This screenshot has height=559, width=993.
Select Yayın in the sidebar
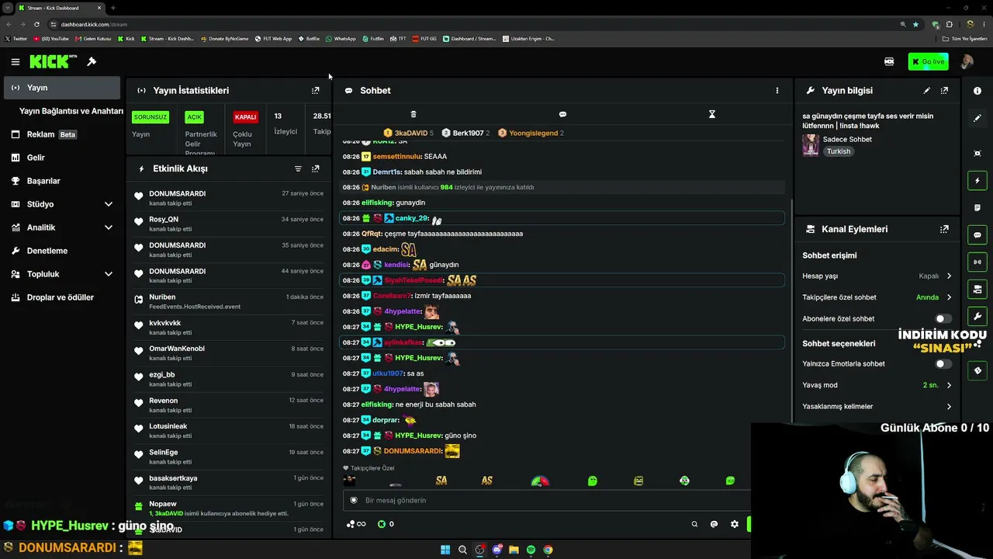coord(62,88)
